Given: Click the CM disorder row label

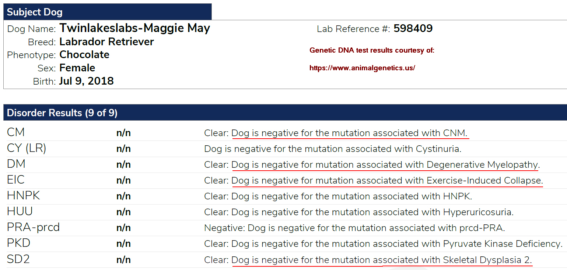Looking at the screenshot, I should [x=16, y=132].
